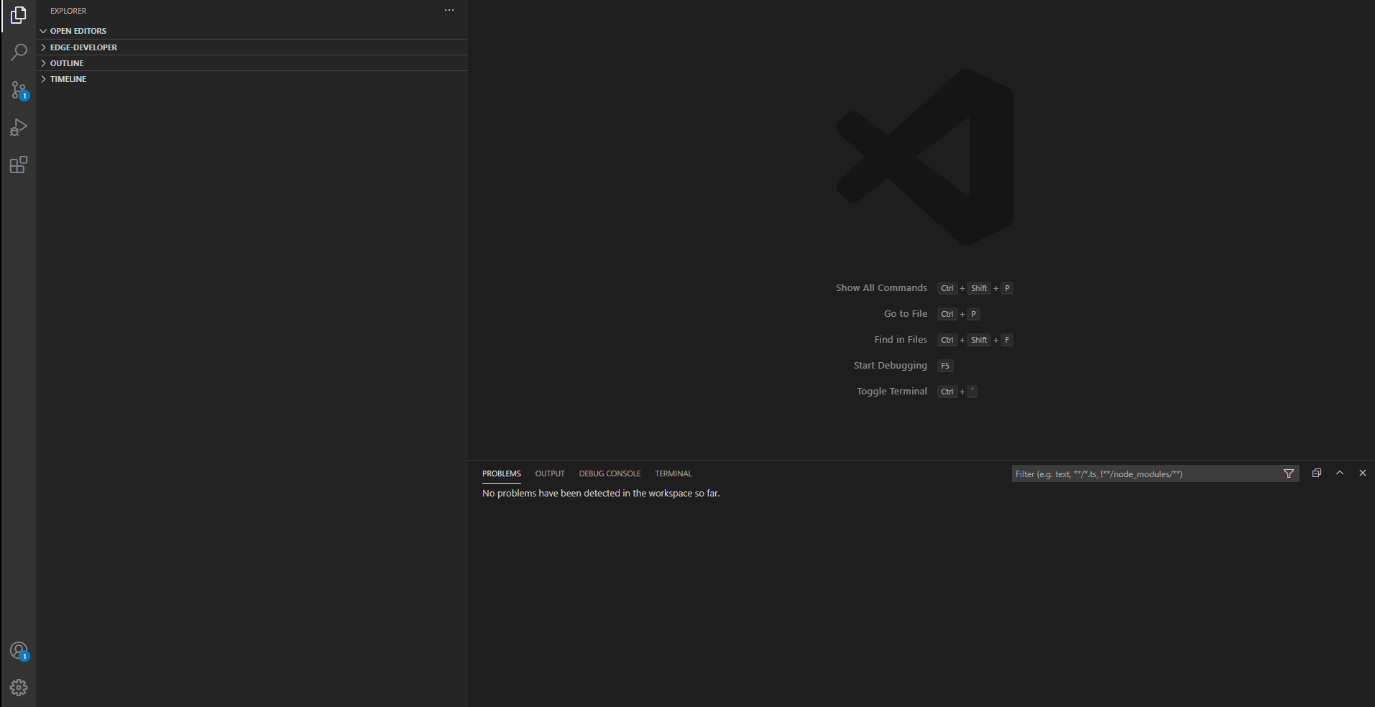Open the Source Control view

tap(19, 91)
